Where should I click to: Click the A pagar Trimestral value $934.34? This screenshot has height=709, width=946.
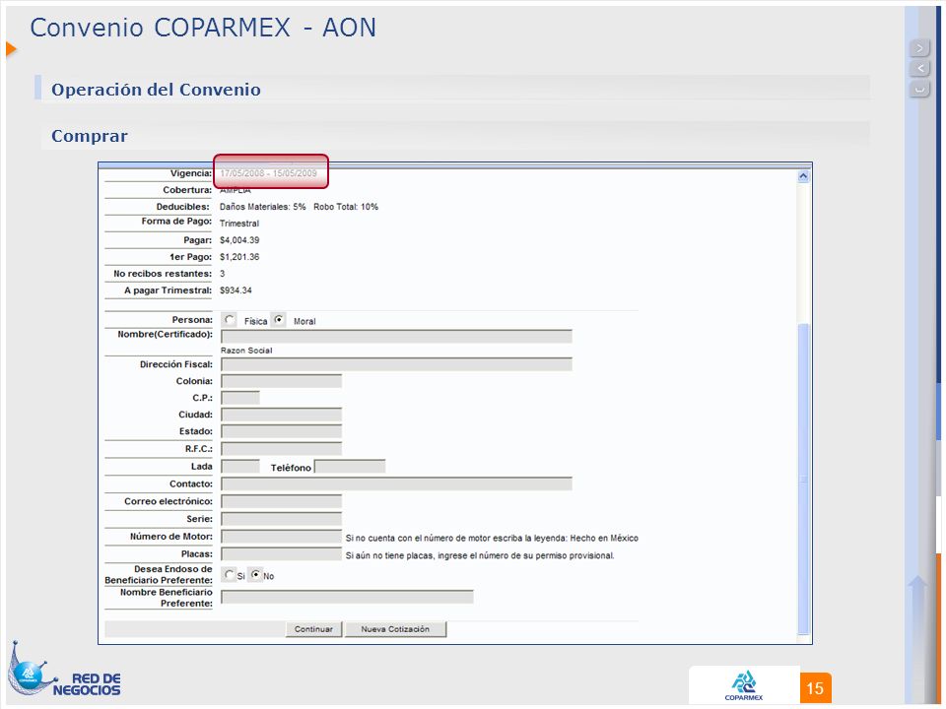tap(236, 290)
